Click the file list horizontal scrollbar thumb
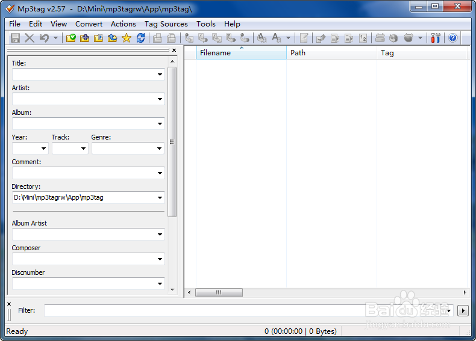Viewport: 476px width, 341px height. point(219,292)
